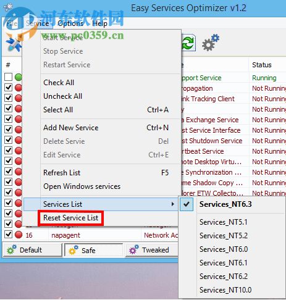Image resolution: width=286 pixels, height=300 pixels.
Task: Uncheck the checkbox beside the propagation service row
Action: [9, 88]
